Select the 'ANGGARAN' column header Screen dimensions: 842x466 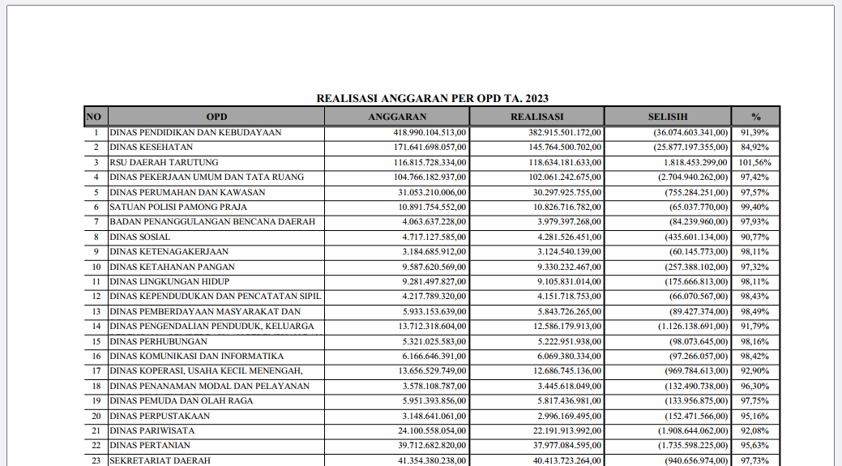397,117
